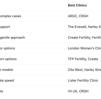Click the row label ending in 'ern options'
Screen dimensions: 101x99
coord(8,59)
